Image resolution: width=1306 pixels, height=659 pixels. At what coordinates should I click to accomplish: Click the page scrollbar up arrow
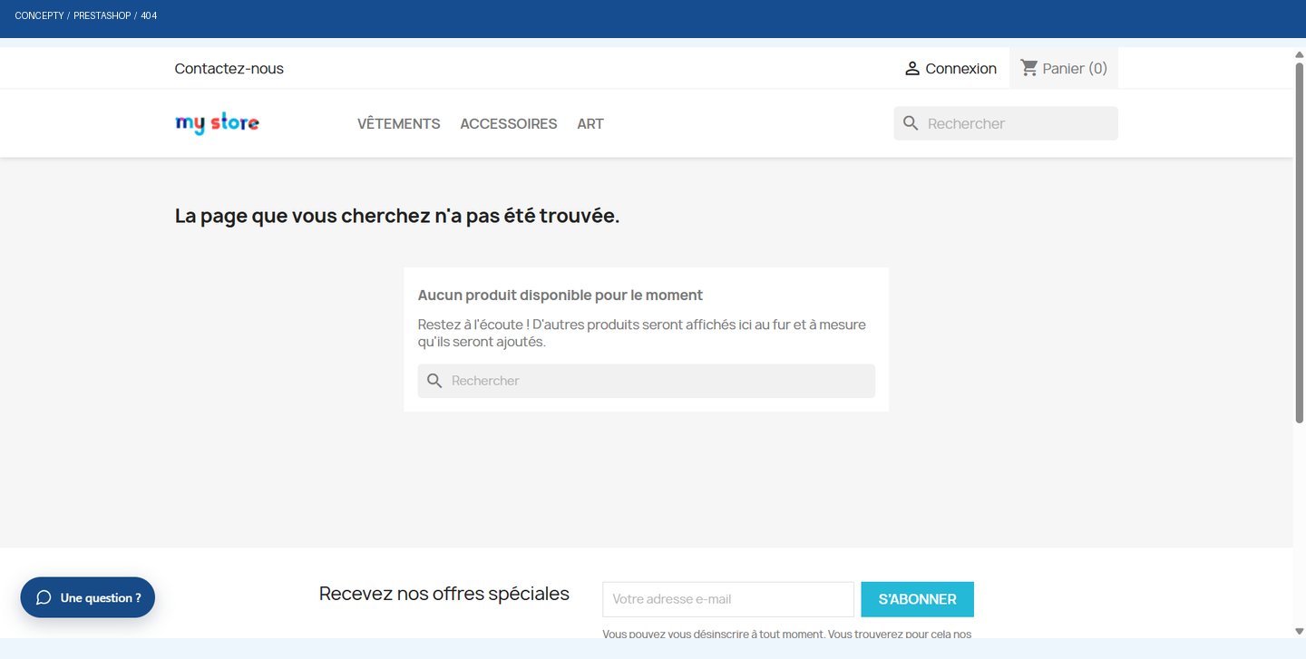[1300, 54]
